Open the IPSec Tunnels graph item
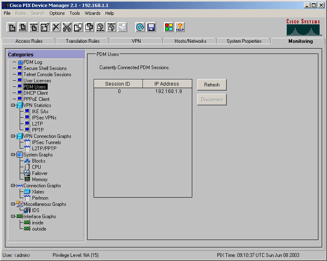The height and width of the screenshot is (261, 327). (46, 142)
